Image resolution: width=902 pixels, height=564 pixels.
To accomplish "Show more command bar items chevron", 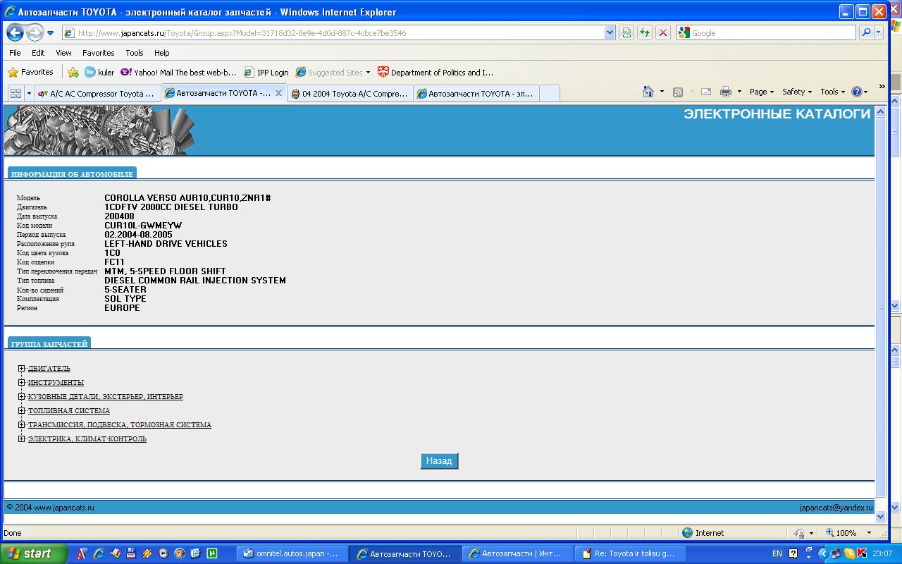I will [882, 87].
